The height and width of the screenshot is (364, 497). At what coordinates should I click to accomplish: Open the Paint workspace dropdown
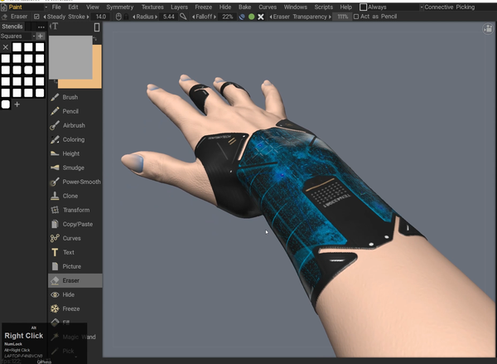[25, 7]
